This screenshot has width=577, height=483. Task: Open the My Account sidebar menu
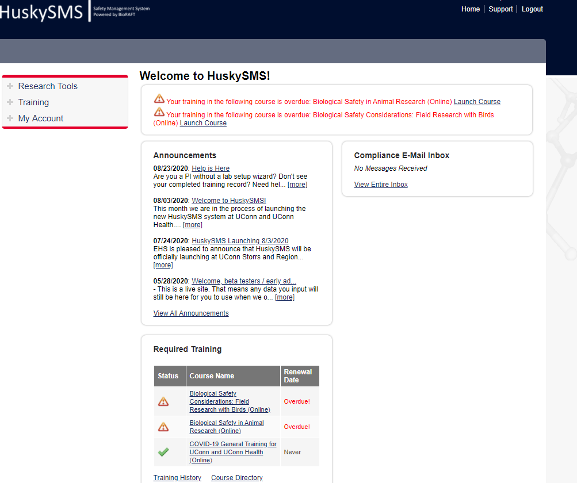click(x=41, y=118)
